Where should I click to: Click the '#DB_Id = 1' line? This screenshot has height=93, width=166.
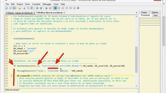19,46
